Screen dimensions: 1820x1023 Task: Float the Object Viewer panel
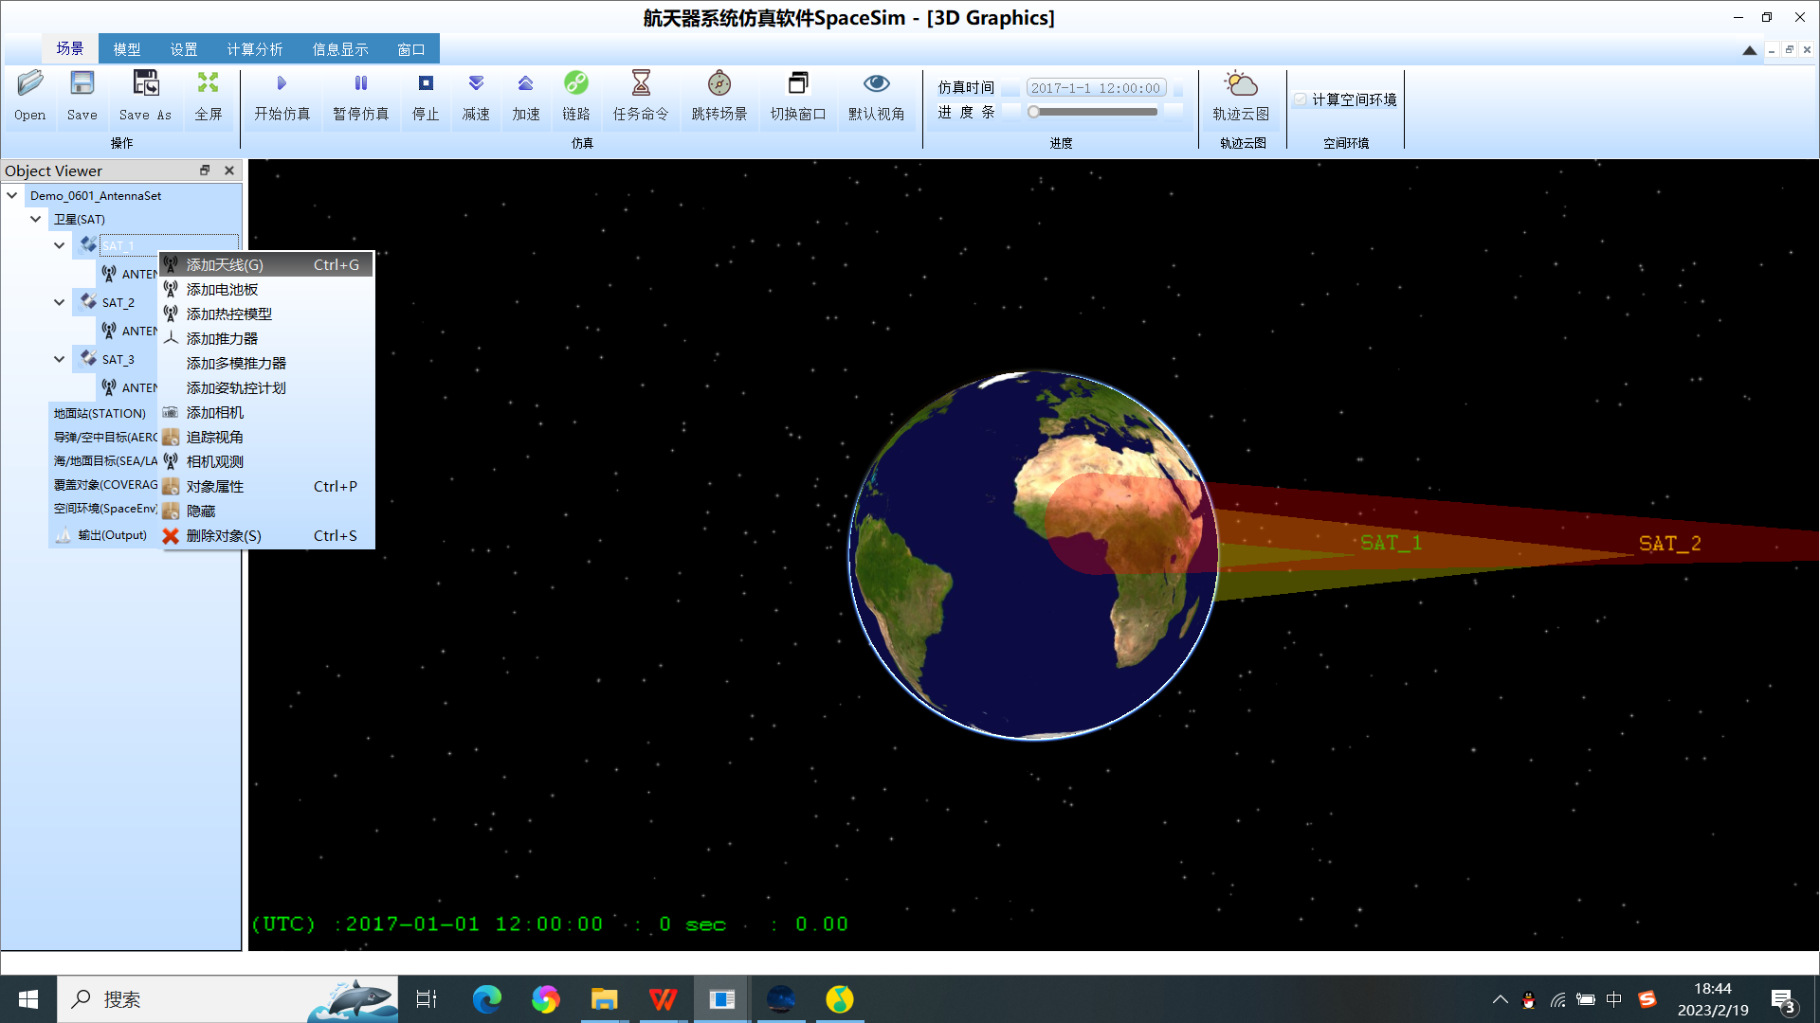205,170
